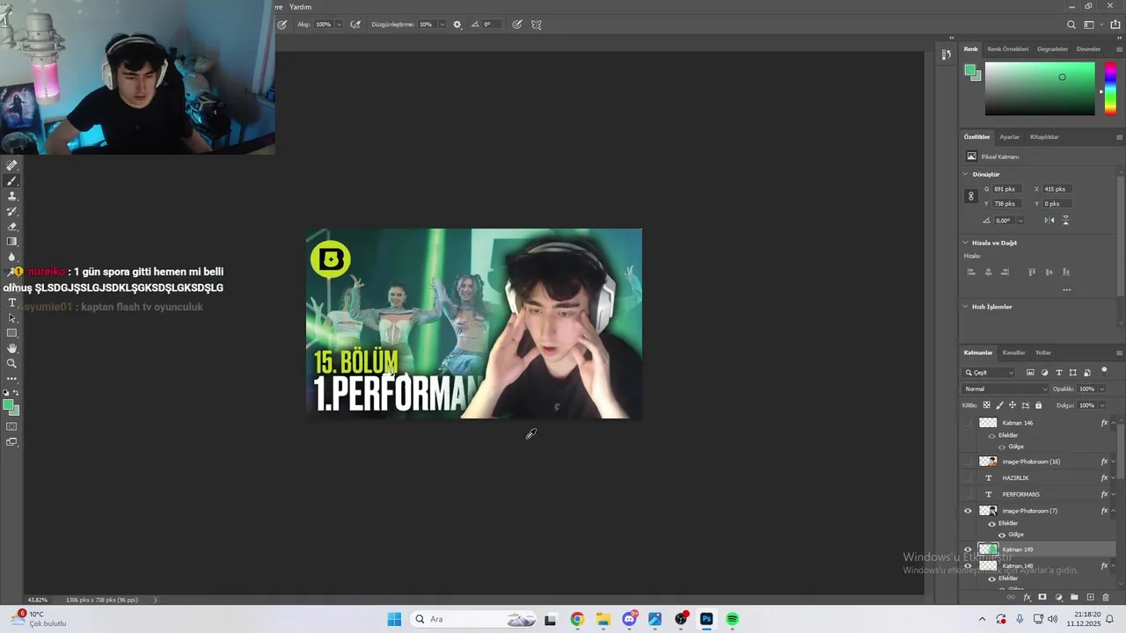Select the History Brush tool
This screenshot has height=633, width=1126.
pyautogui.click(x=11, y=211)
